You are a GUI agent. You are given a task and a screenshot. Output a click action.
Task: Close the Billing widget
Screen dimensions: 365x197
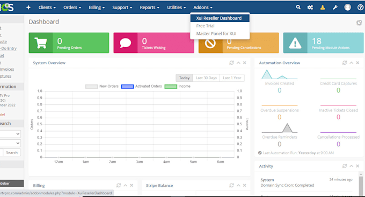132,185
